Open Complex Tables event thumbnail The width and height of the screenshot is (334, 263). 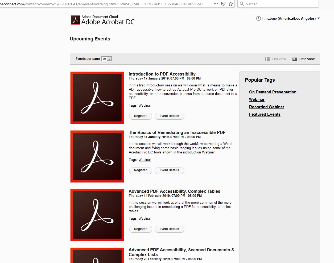97,215
